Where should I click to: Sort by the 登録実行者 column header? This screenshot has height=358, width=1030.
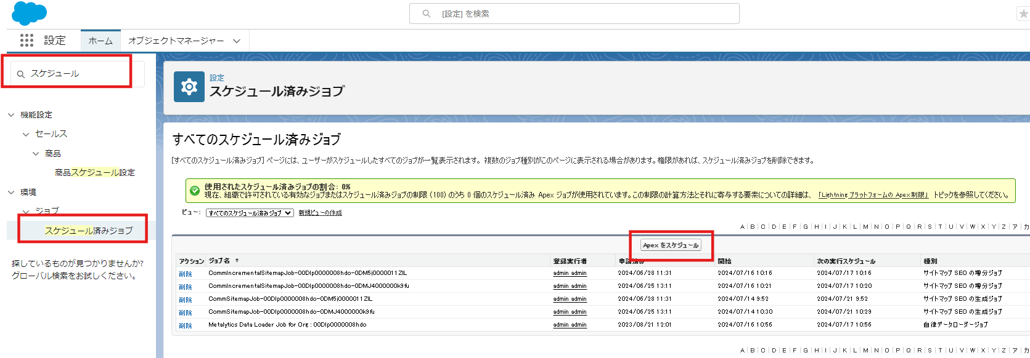click(570, 261)
